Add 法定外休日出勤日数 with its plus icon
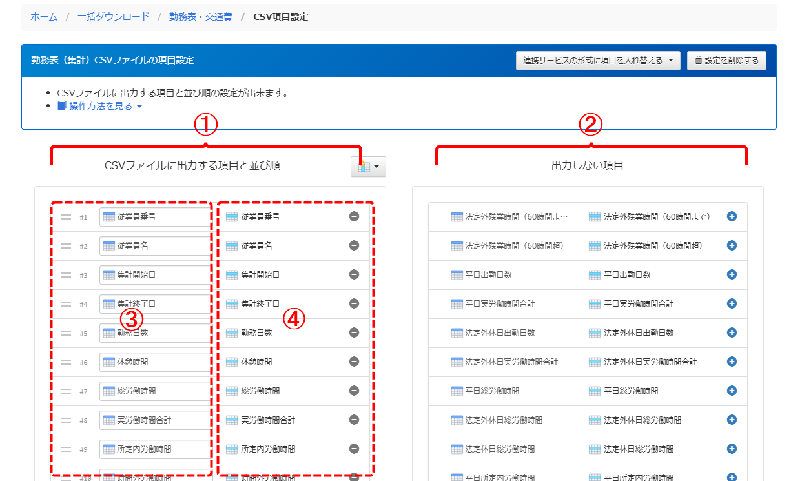 pyautogui.click(x=732, y=333)
